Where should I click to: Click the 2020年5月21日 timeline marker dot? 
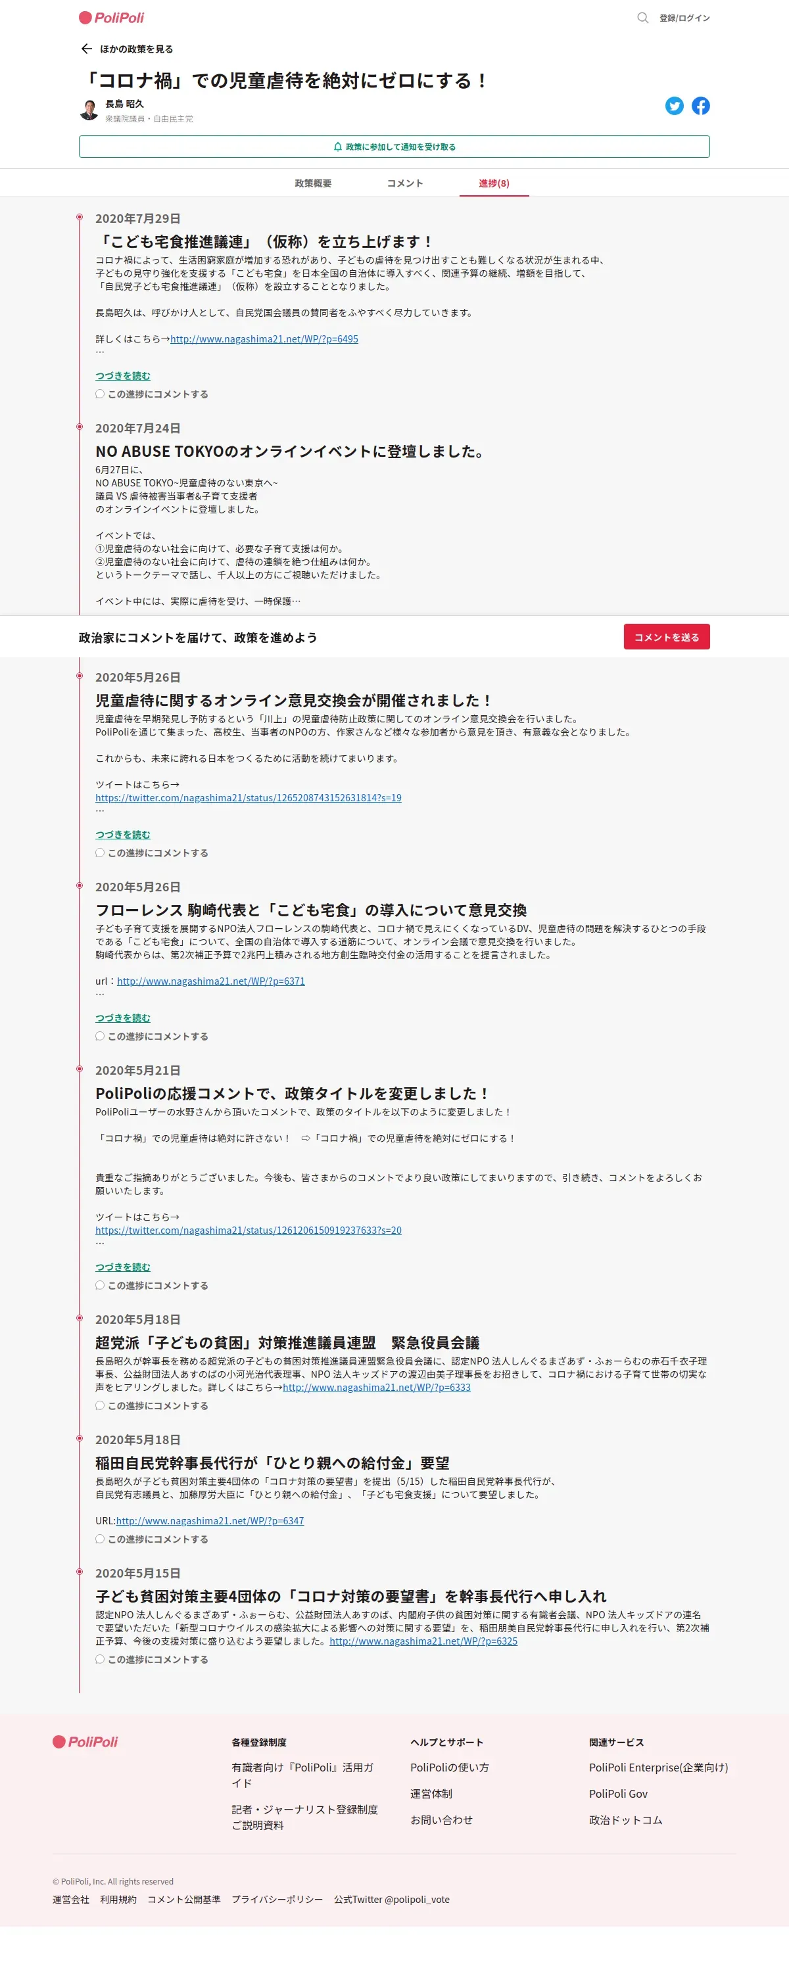point(79,1069)
